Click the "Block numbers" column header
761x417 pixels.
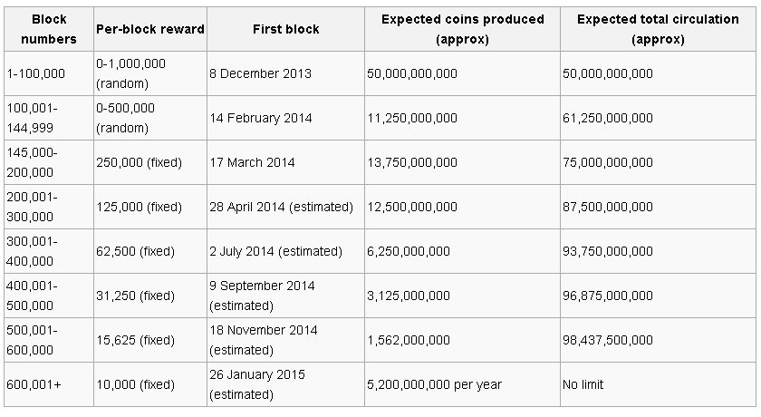(x=48, y=29)
